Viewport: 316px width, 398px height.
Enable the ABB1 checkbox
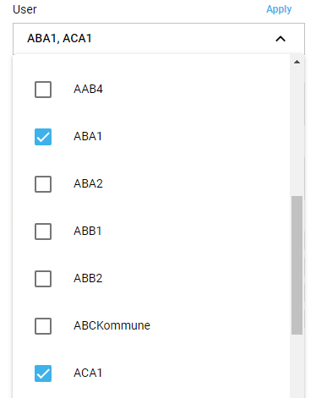43,232
